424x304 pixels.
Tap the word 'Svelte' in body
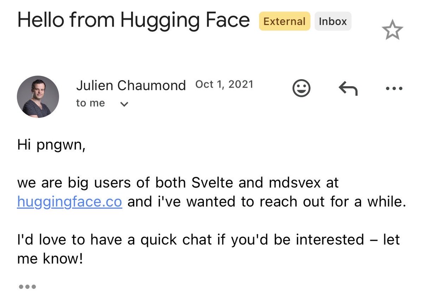pos(213,183)
